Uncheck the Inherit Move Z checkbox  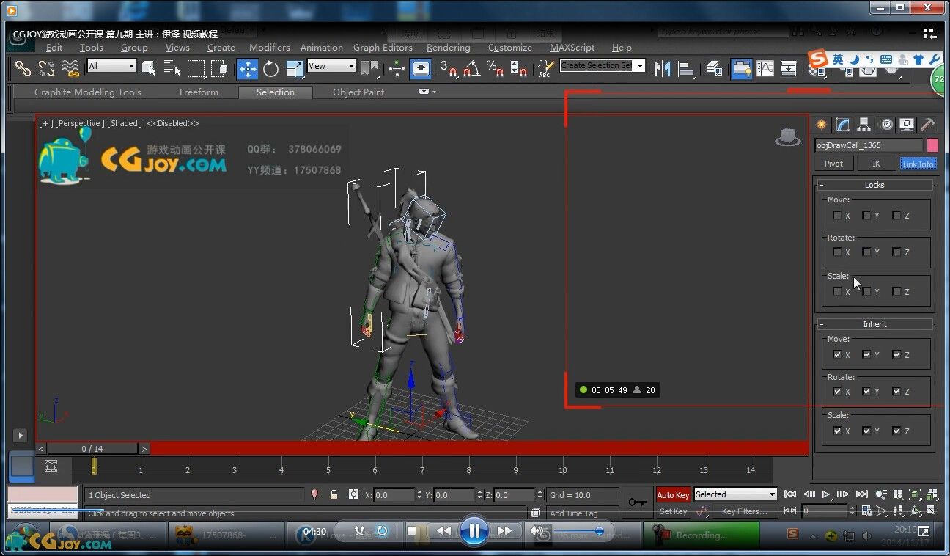point(896,354)
